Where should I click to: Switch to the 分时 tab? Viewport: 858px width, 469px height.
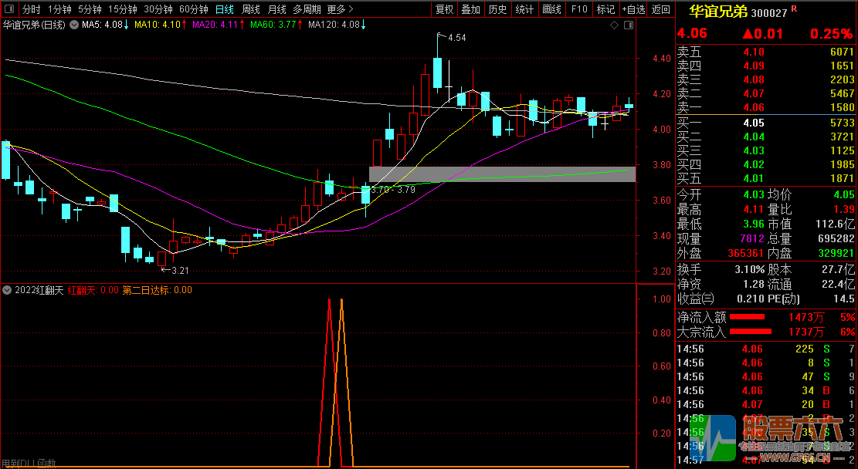[31, 9]
